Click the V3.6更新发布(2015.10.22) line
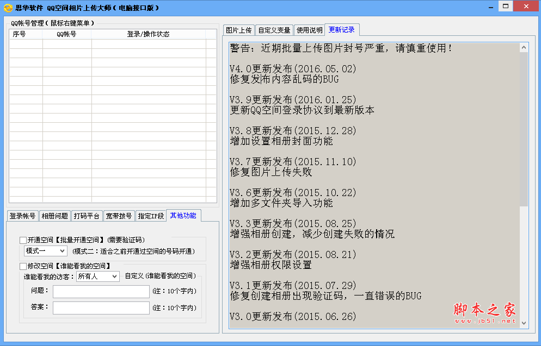The width and height of the screenshot is (541, 346). pyautogui.click(x=293, y=193)
